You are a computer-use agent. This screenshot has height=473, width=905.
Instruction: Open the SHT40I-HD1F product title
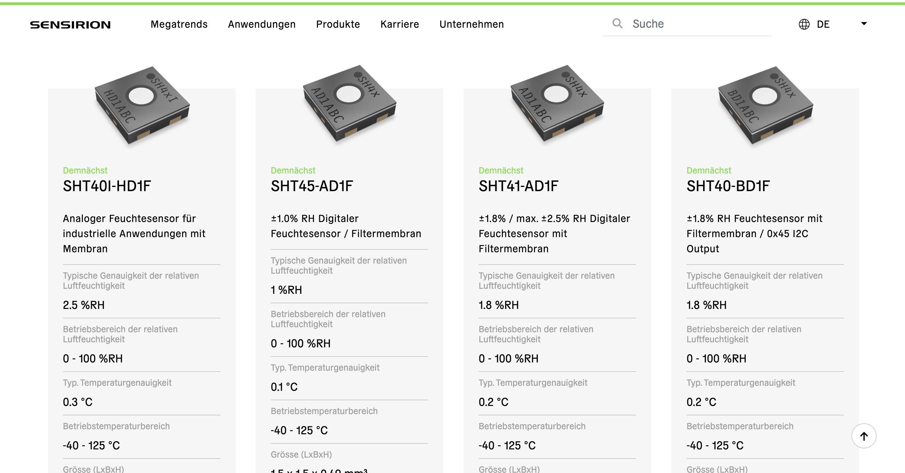(107, 186)
